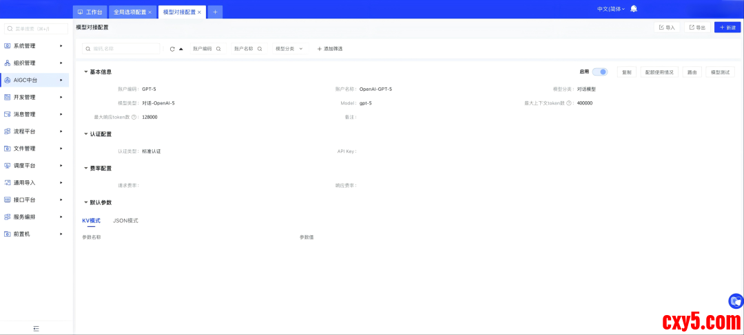Click the blue 新建 button

coord(727,28)
